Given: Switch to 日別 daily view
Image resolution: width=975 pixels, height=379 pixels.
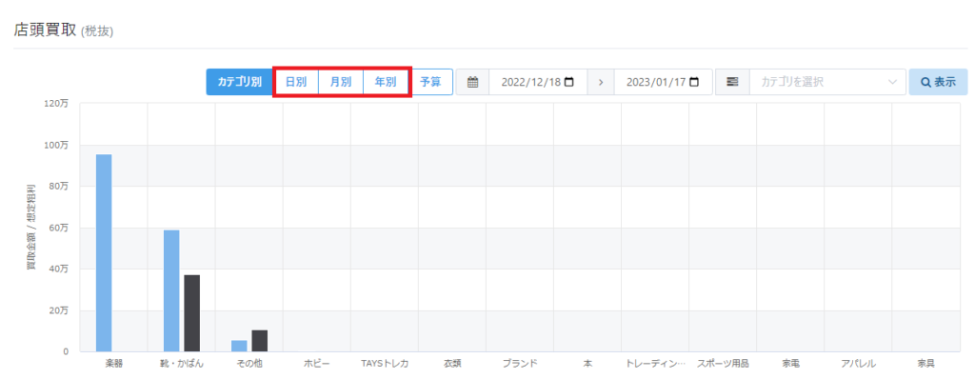Looking at the screenshot, I should pyautogui.click(x=296, y=82).
